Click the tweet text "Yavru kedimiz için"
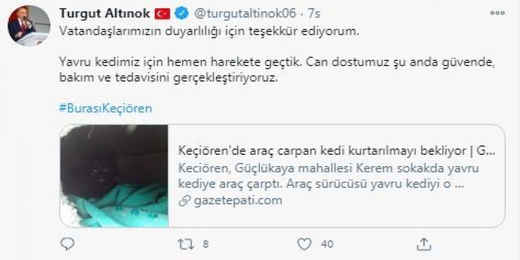Image resolution: width=520 pixels, height=260 pixels. click(118, 63)
